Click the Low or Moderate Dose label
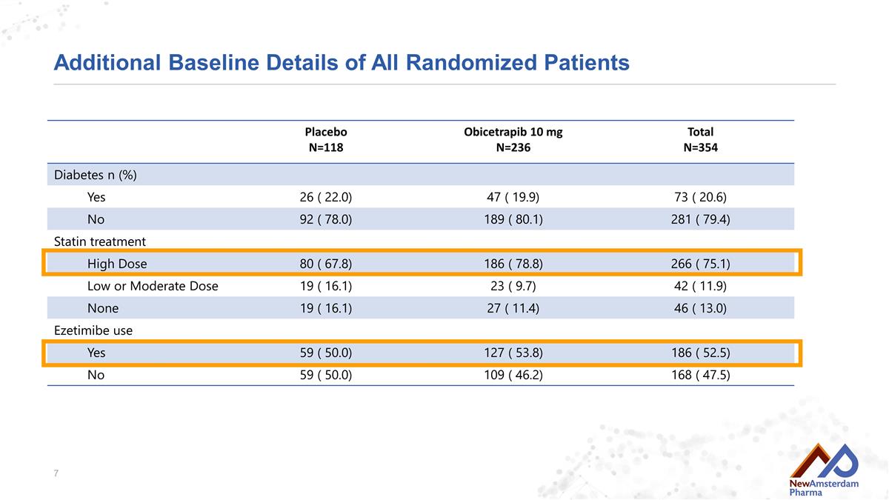889x500 pixels. 153,286
